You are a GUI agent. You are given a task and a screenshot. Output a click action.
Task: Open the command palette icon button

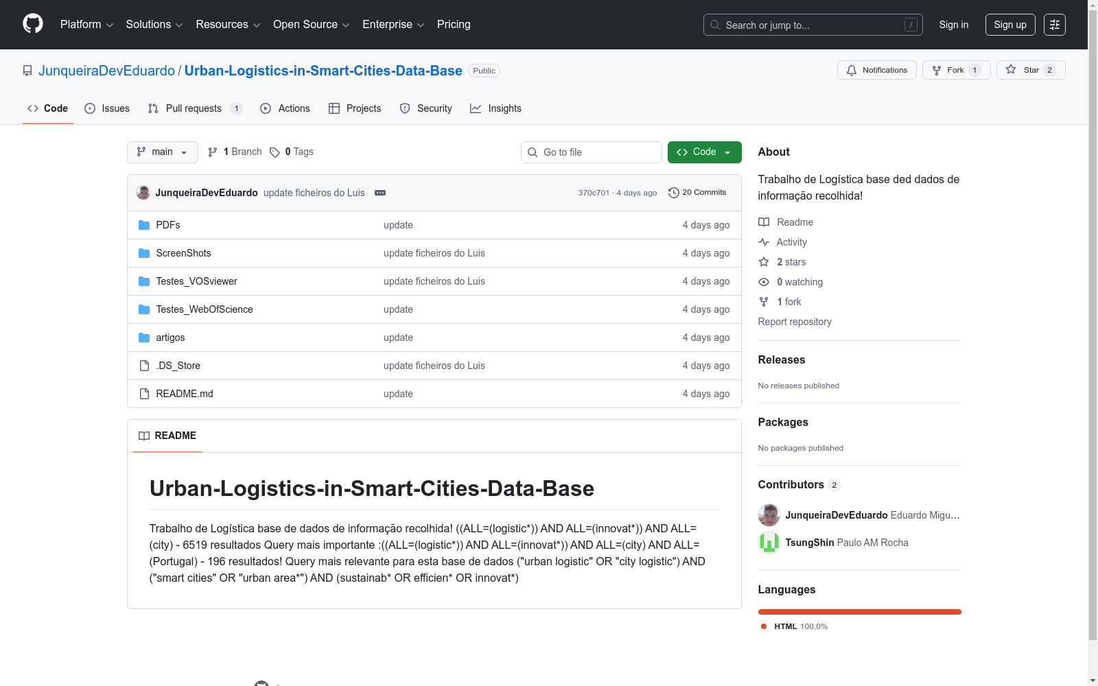(1055, 25)
